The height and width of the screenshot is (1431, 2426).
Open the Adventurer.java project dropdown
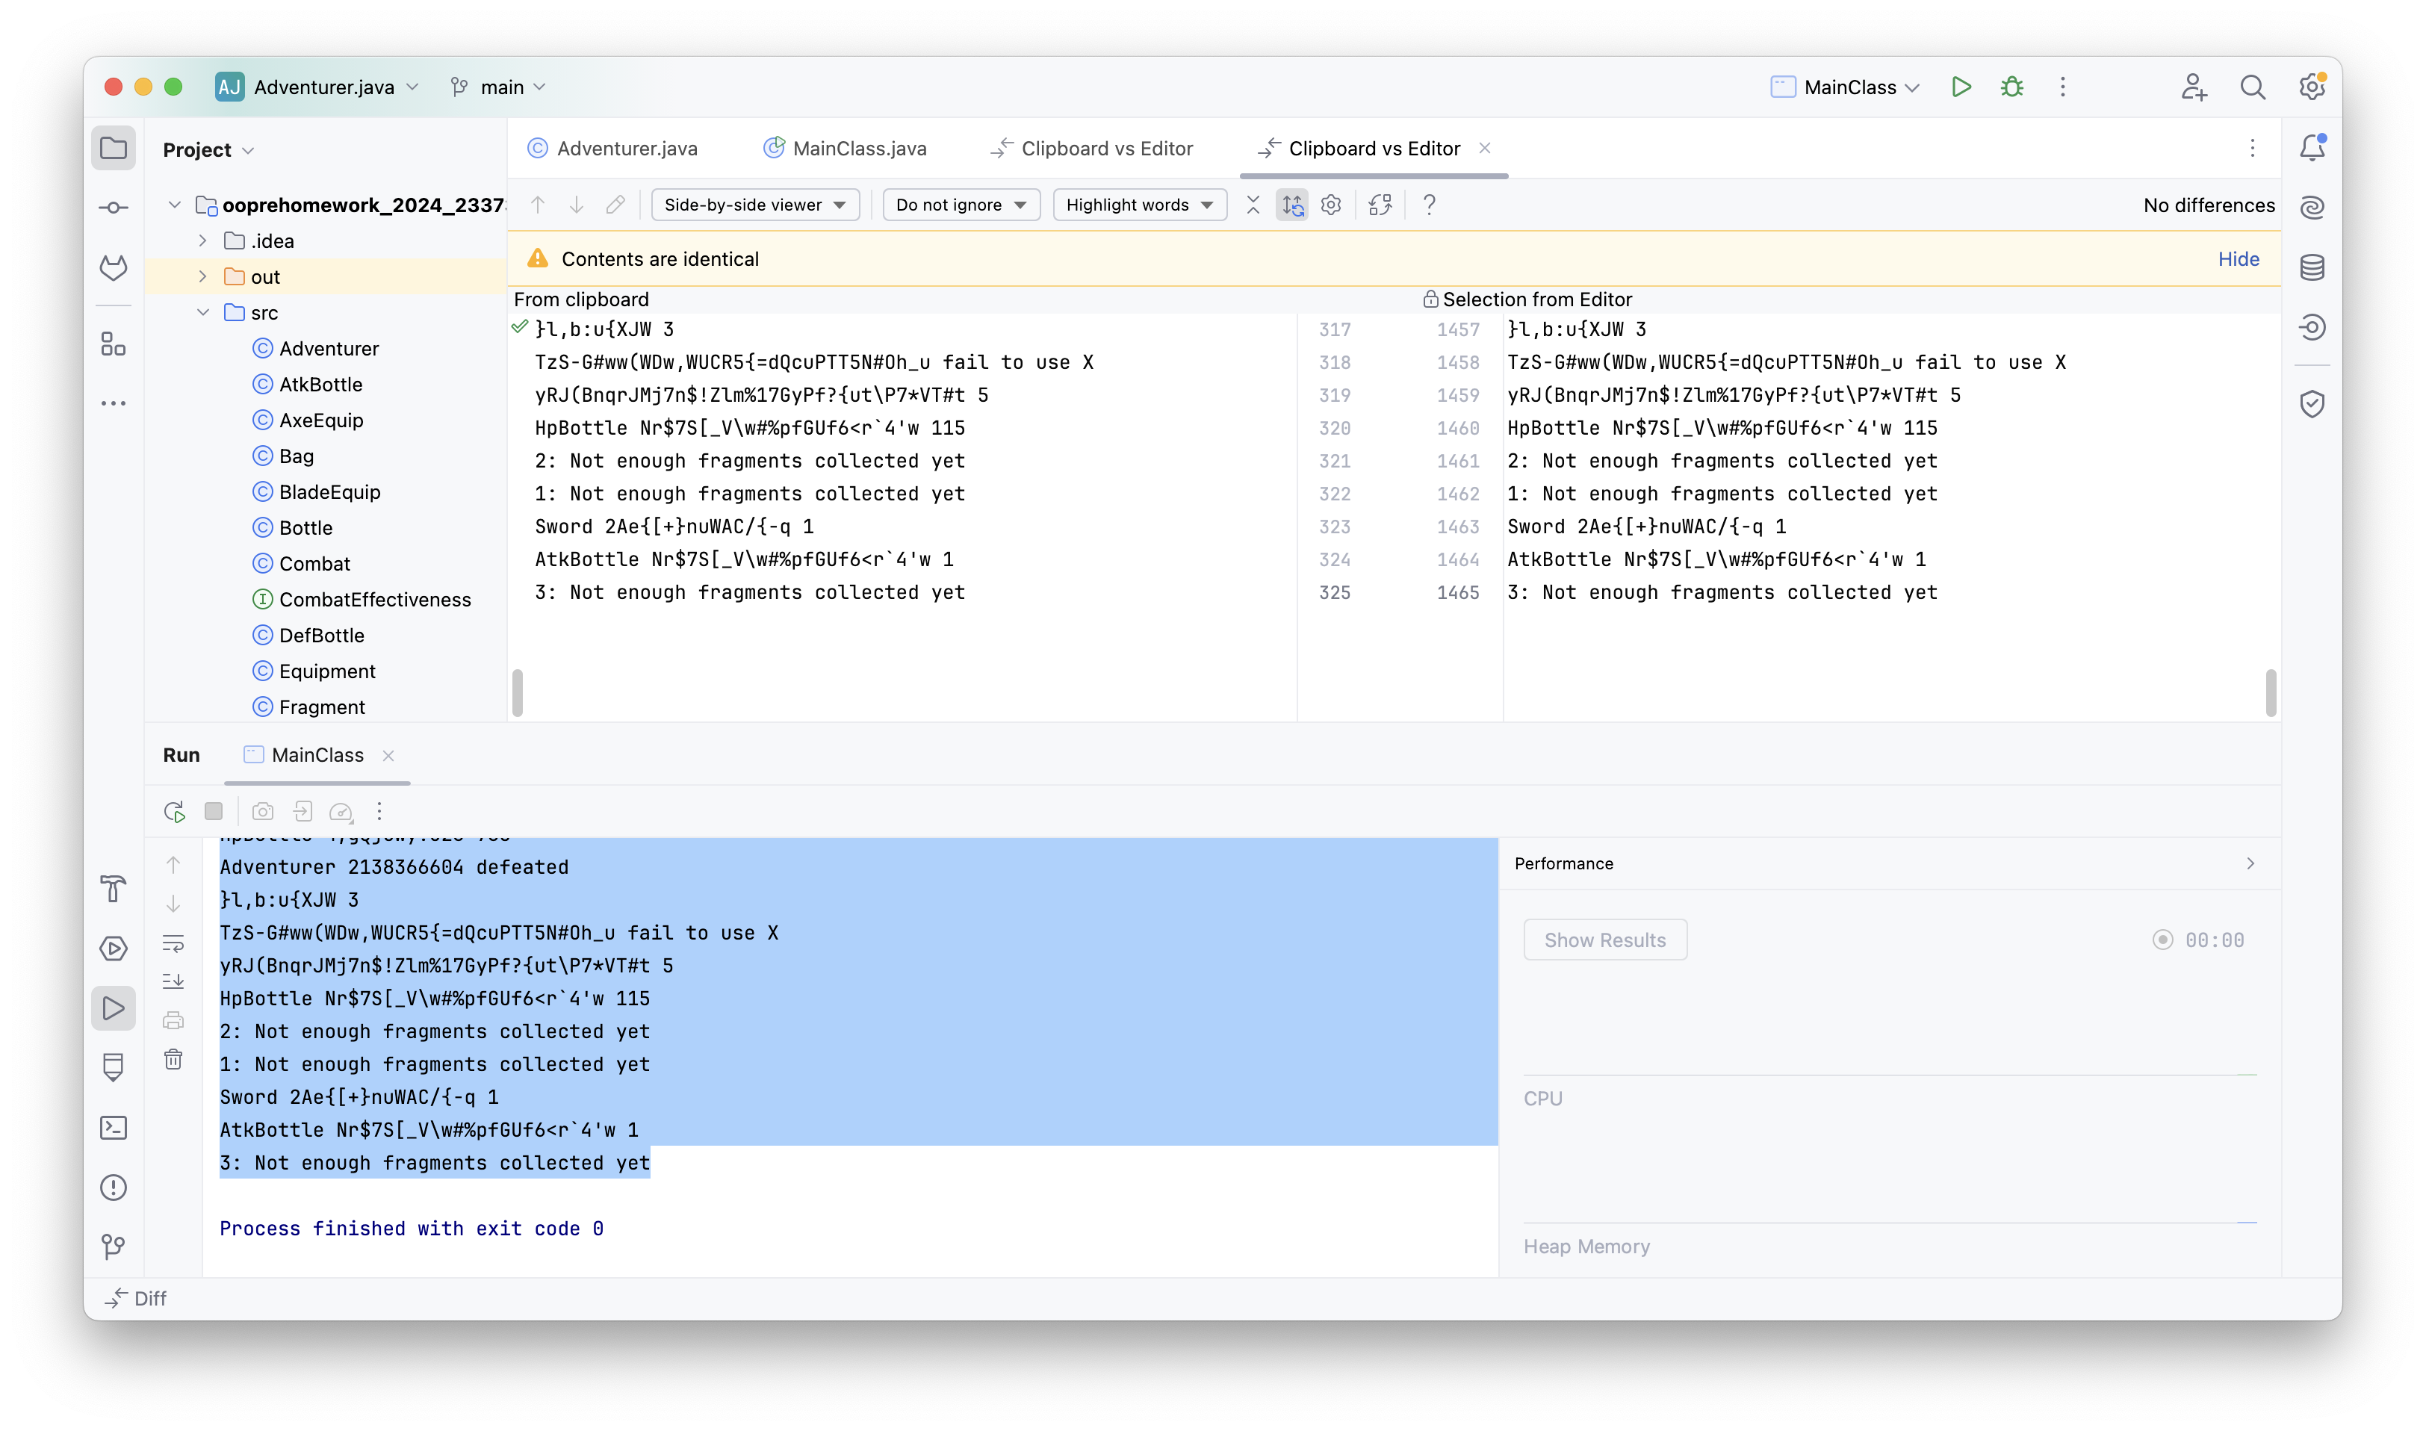tap(318, 87)
